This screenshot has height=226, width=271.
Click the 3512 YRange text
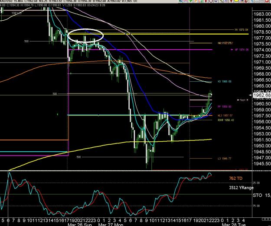241,188
